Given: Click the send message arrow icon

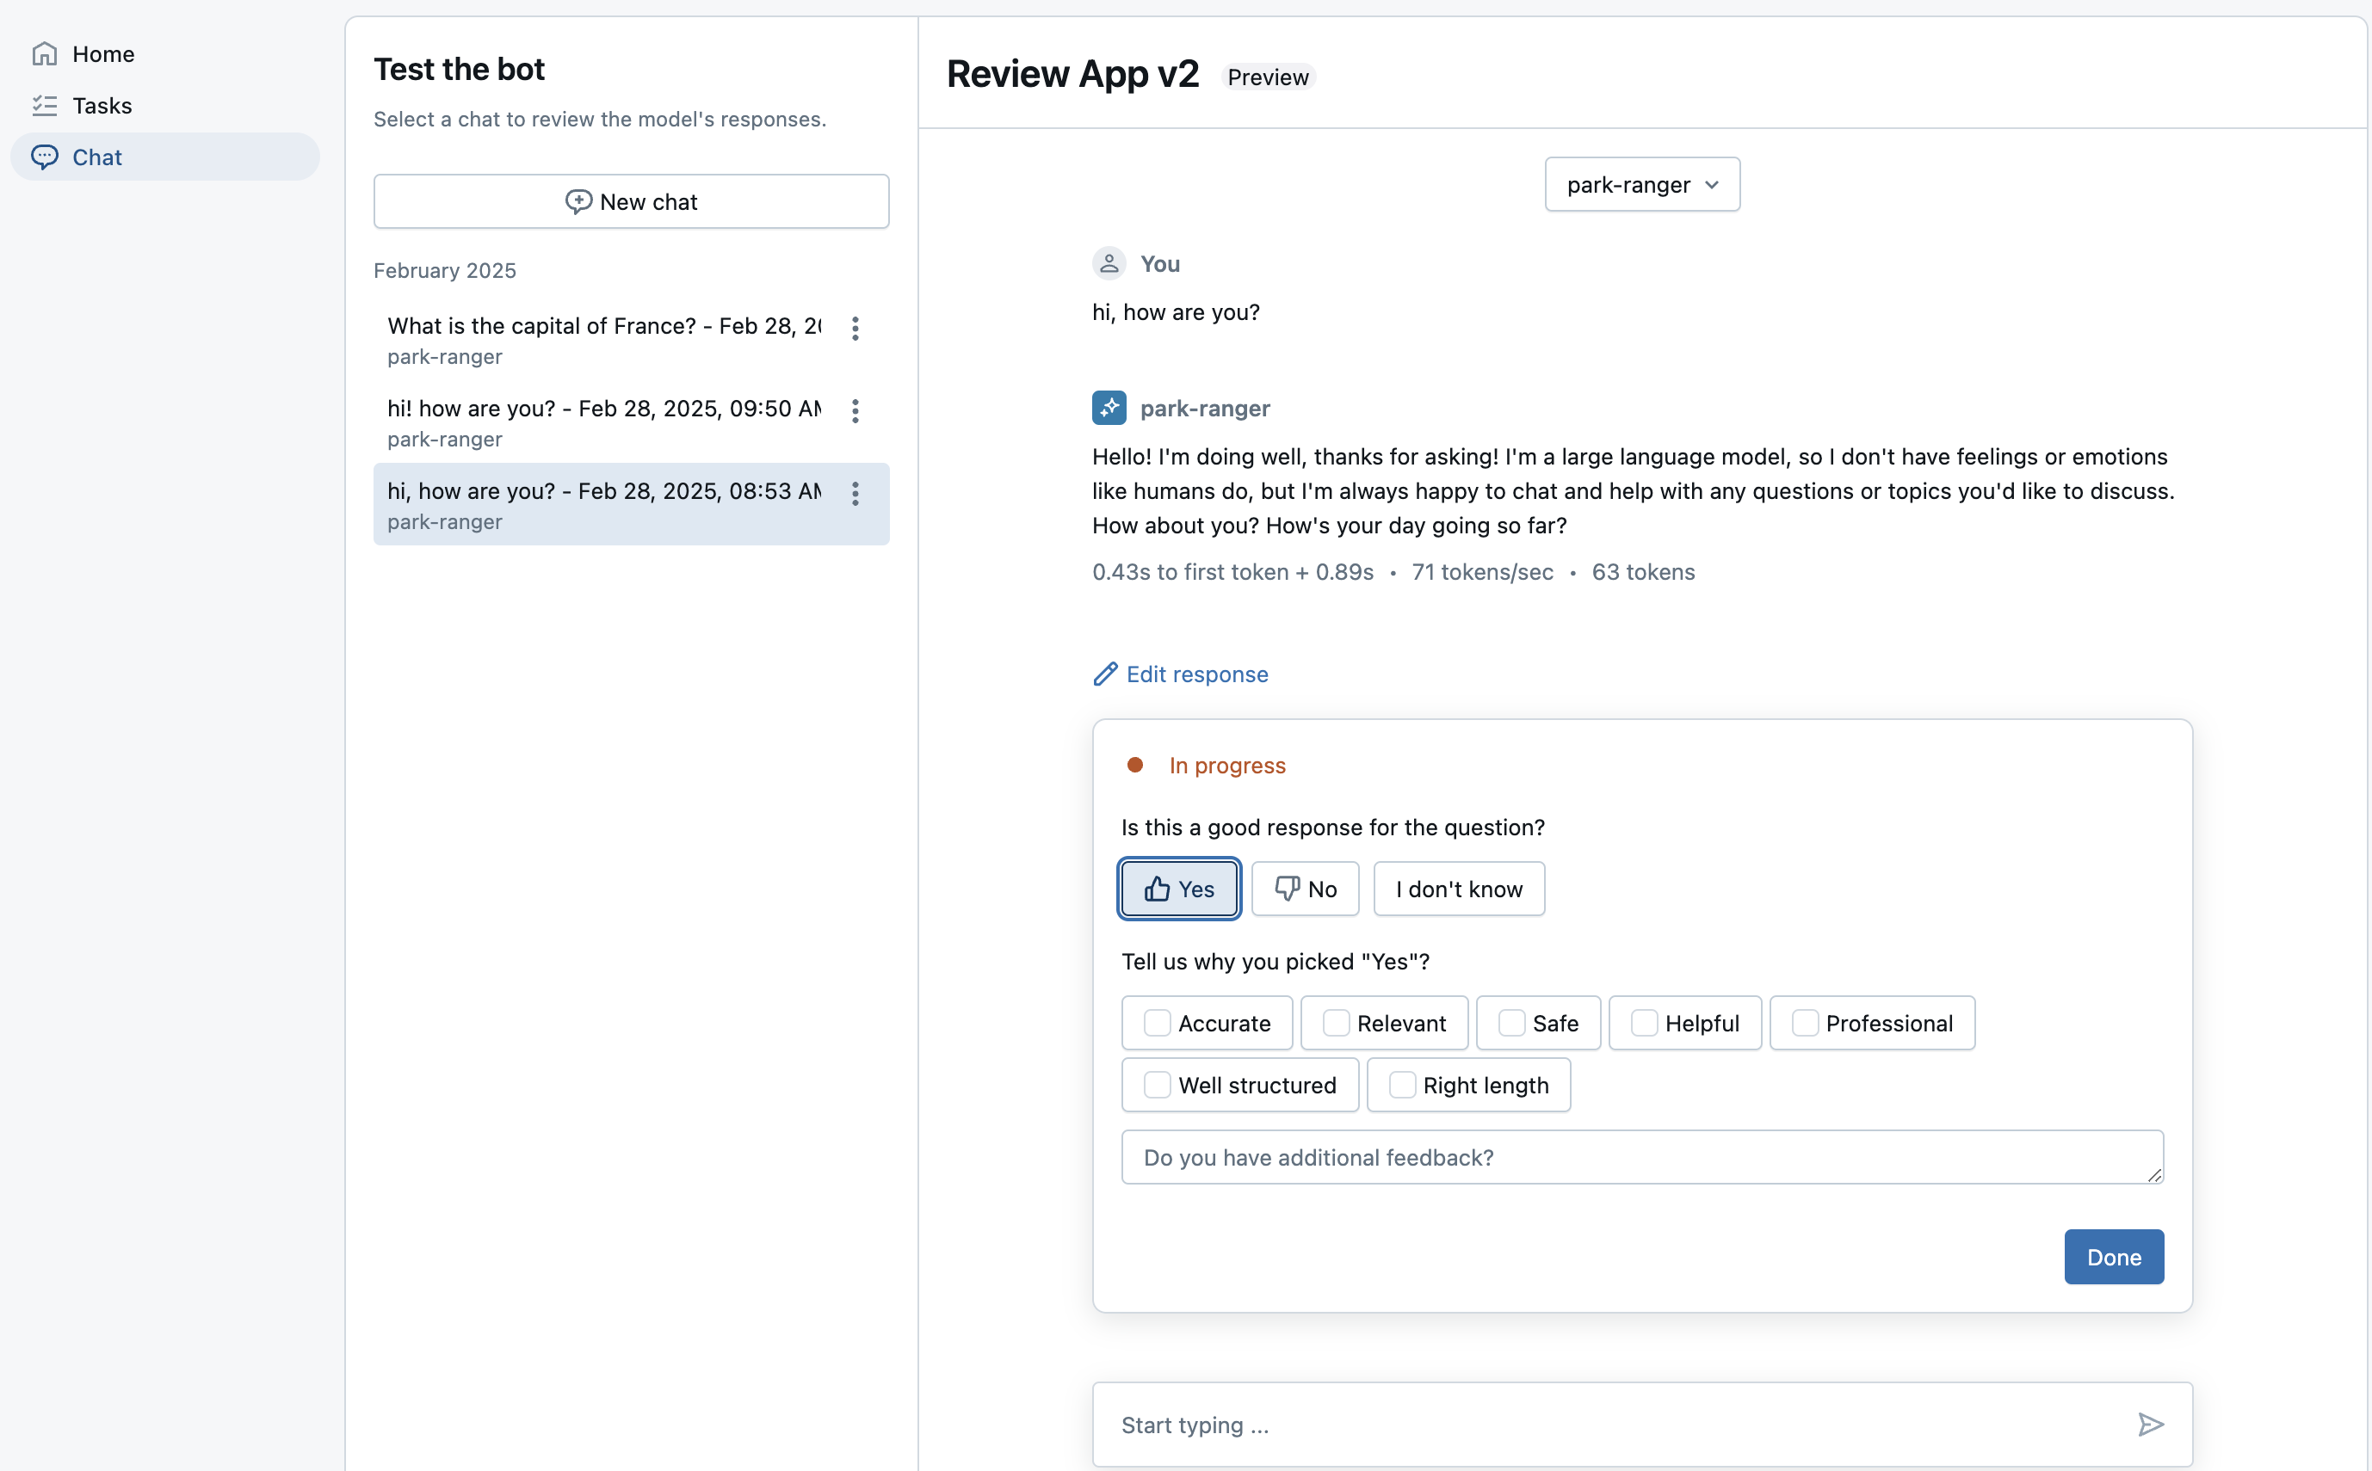Looking at the screenshot, I should 2150,1425.
